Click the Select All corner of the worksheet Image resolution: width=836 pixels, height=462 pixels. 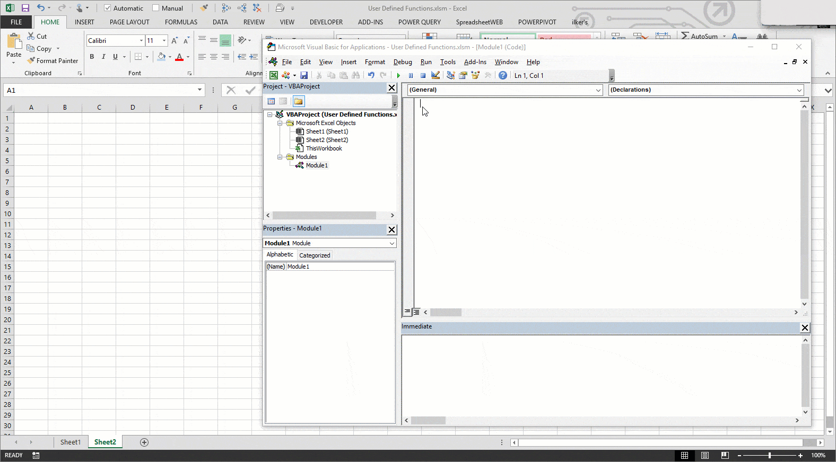click(8, 108)
